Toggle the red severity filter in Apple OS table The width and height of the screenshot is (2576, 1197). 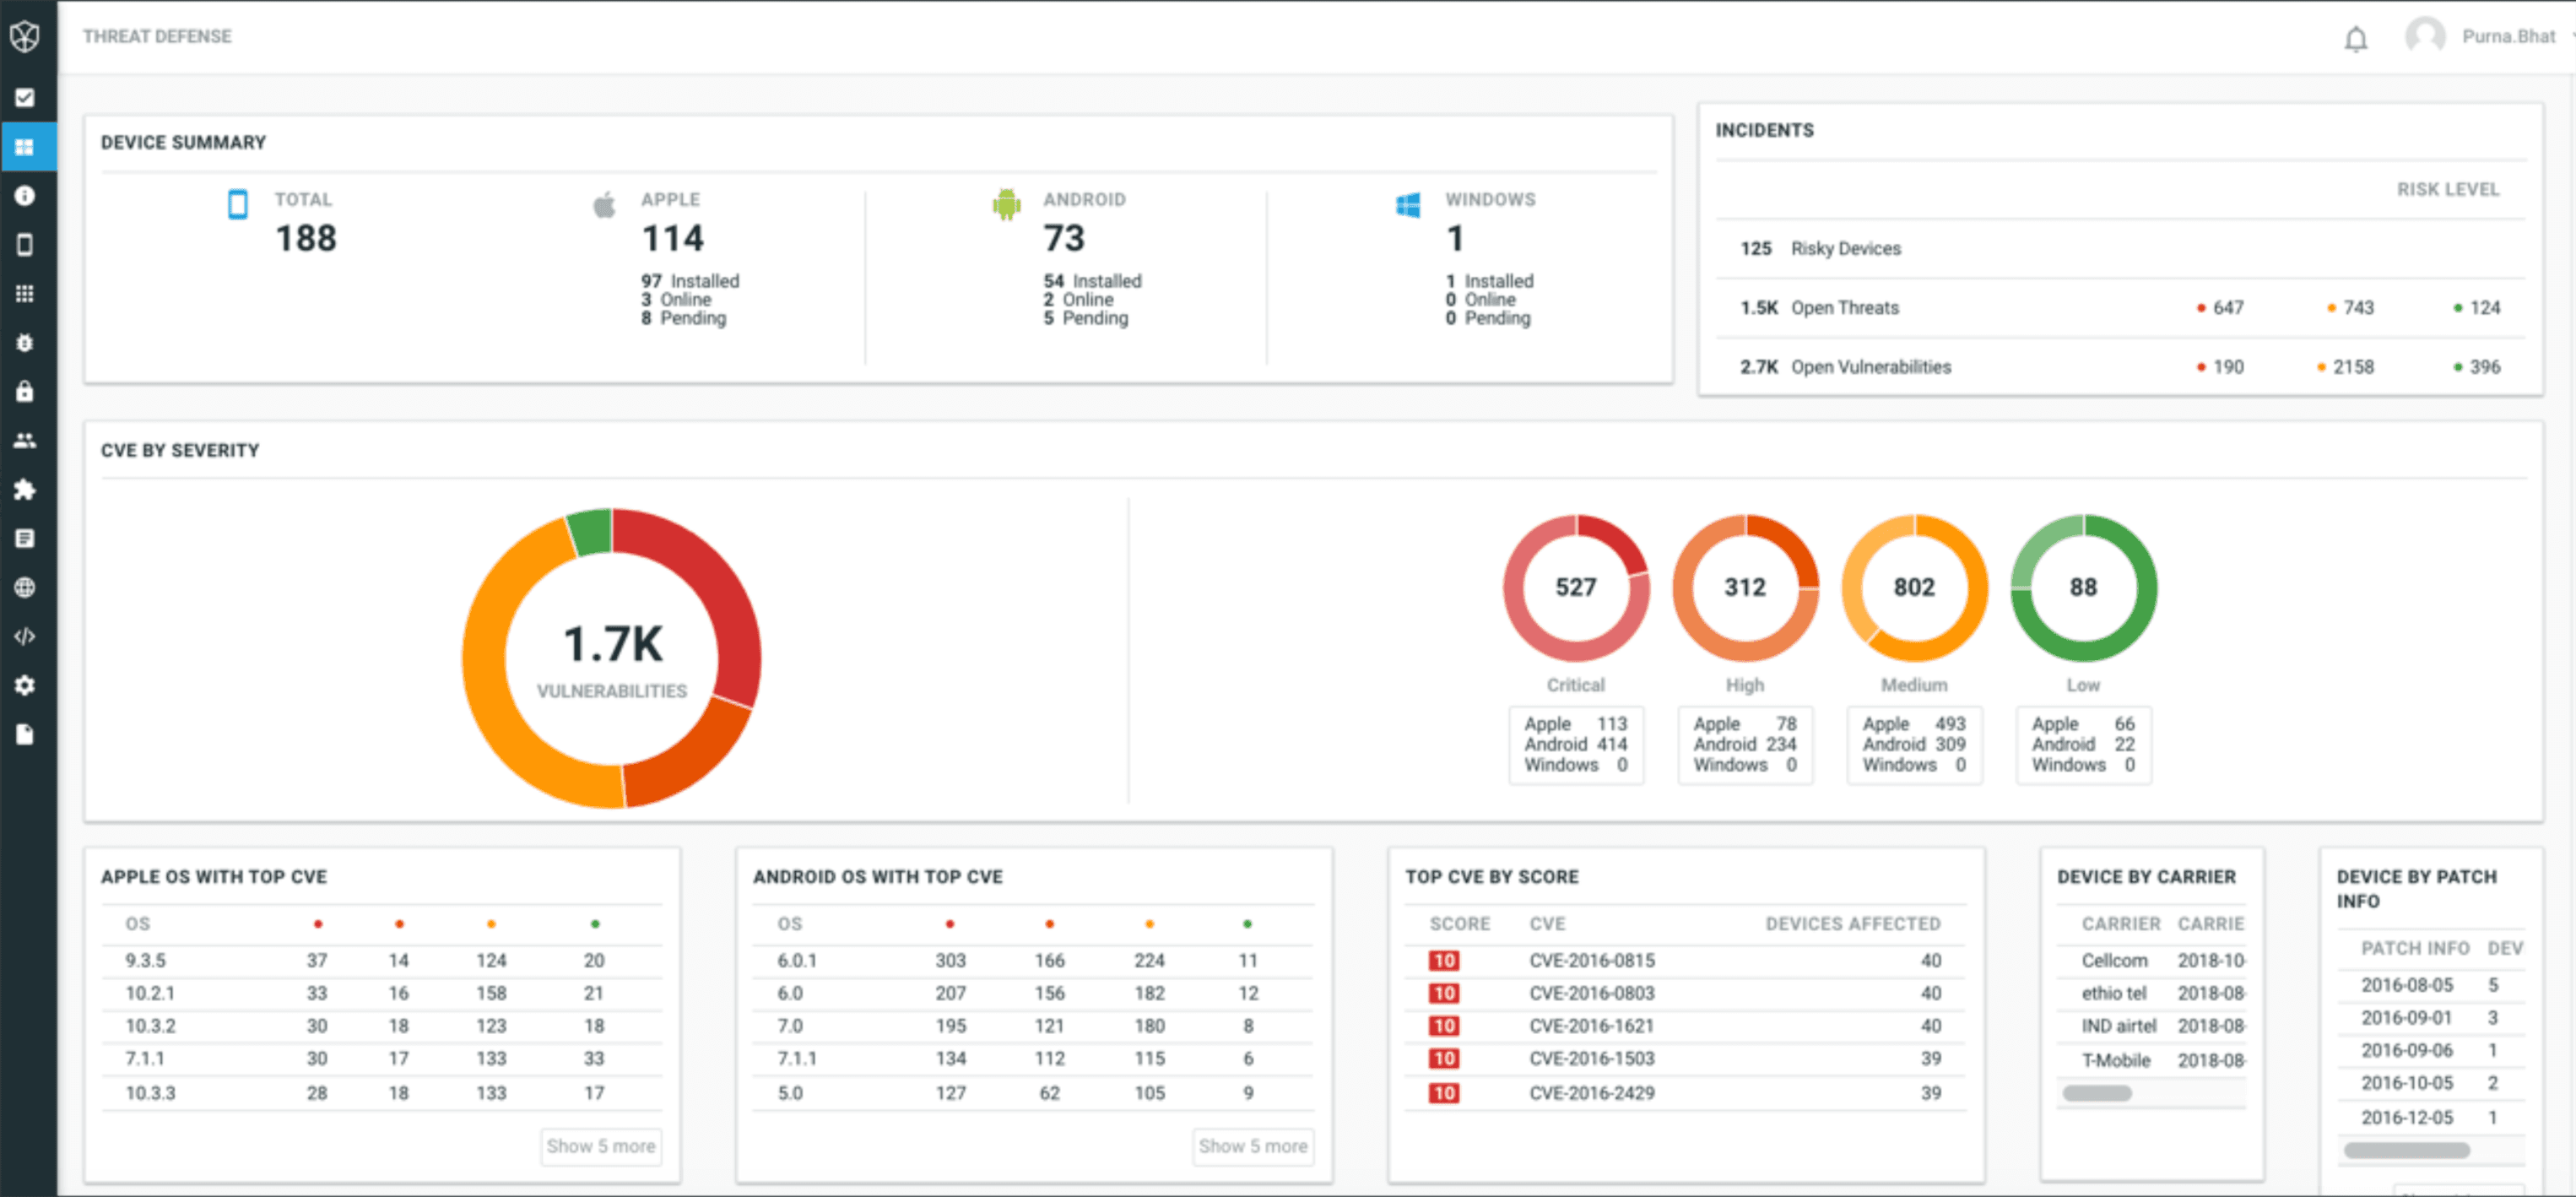click(x=320, y=923)
